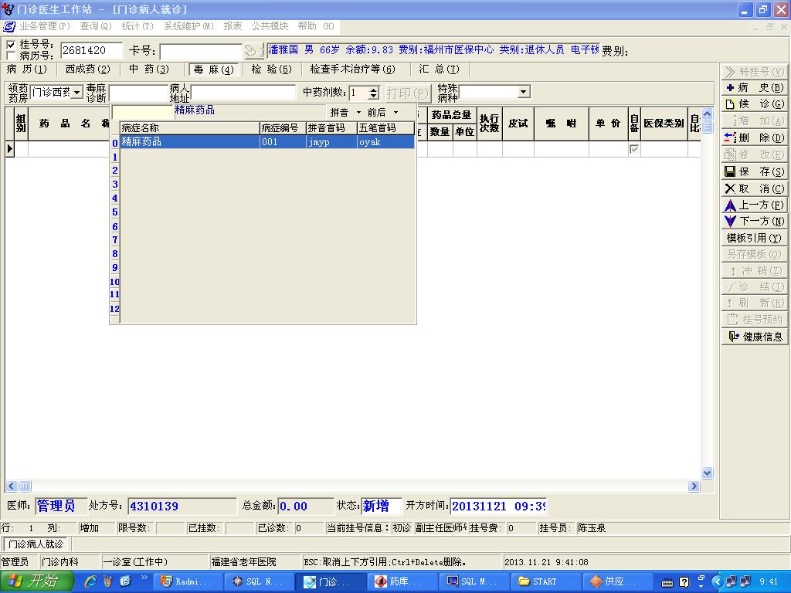Click the 候诊(G) waiting list button
This screenshot has width=791, height=593.
[x=755, y=104]
